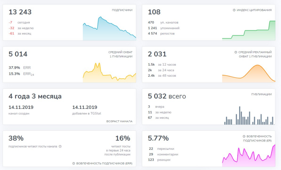Click date above добавлен в TGStat
281x170 pixels.
point(85,107)
